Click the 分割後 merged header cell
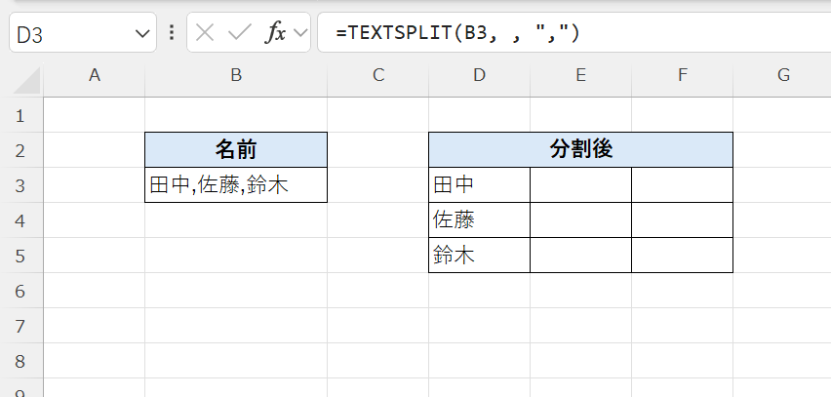This screenshot has height=397, width=831. (580, 149)
